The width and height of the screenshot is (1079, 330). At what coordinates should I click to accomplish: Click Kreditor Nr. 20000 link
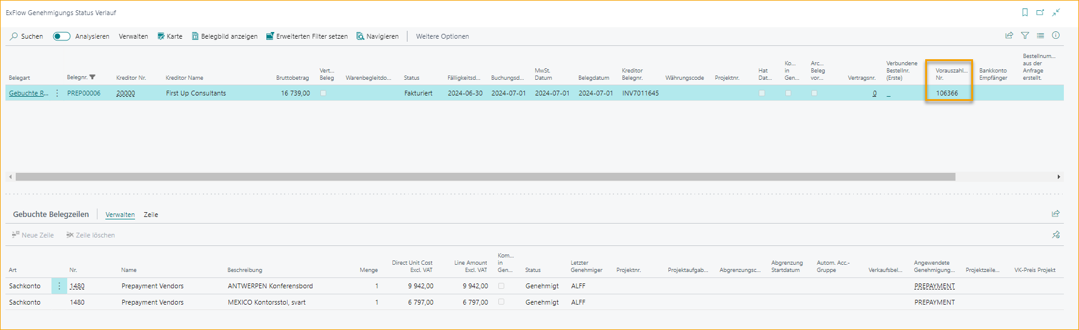pos(125,93)
